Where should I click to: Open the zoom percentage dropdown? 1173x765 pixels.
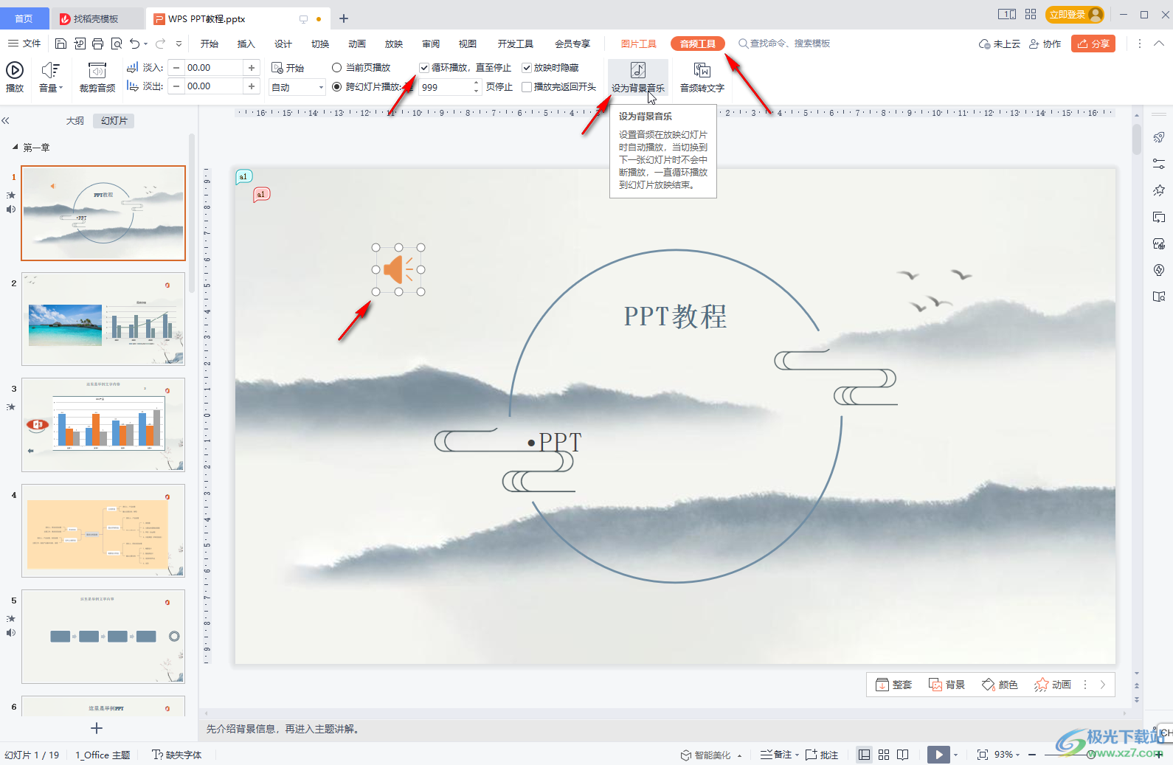coord(1017,755)
